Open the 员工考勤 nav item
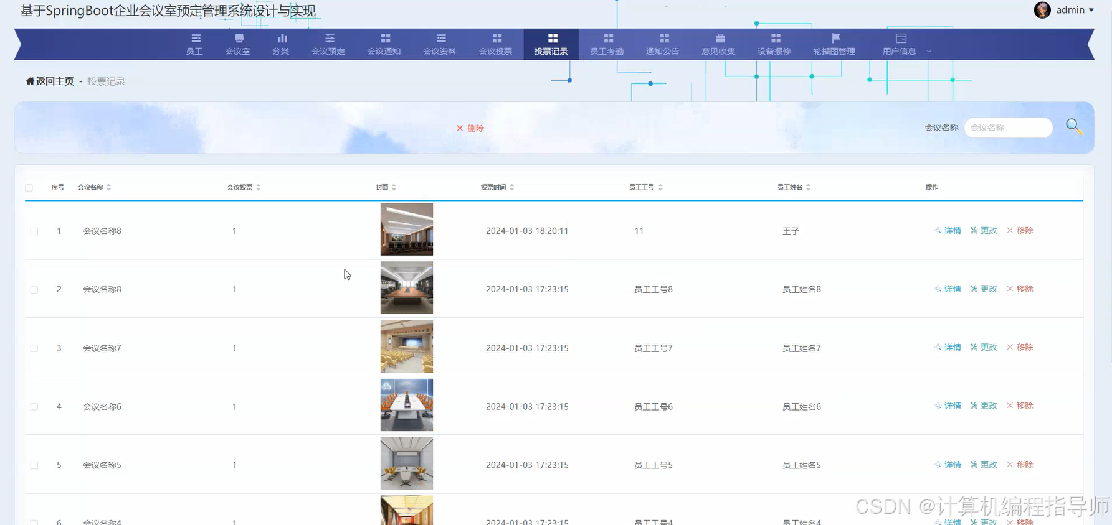This screenshot has width=1112, height=525. 607,44
